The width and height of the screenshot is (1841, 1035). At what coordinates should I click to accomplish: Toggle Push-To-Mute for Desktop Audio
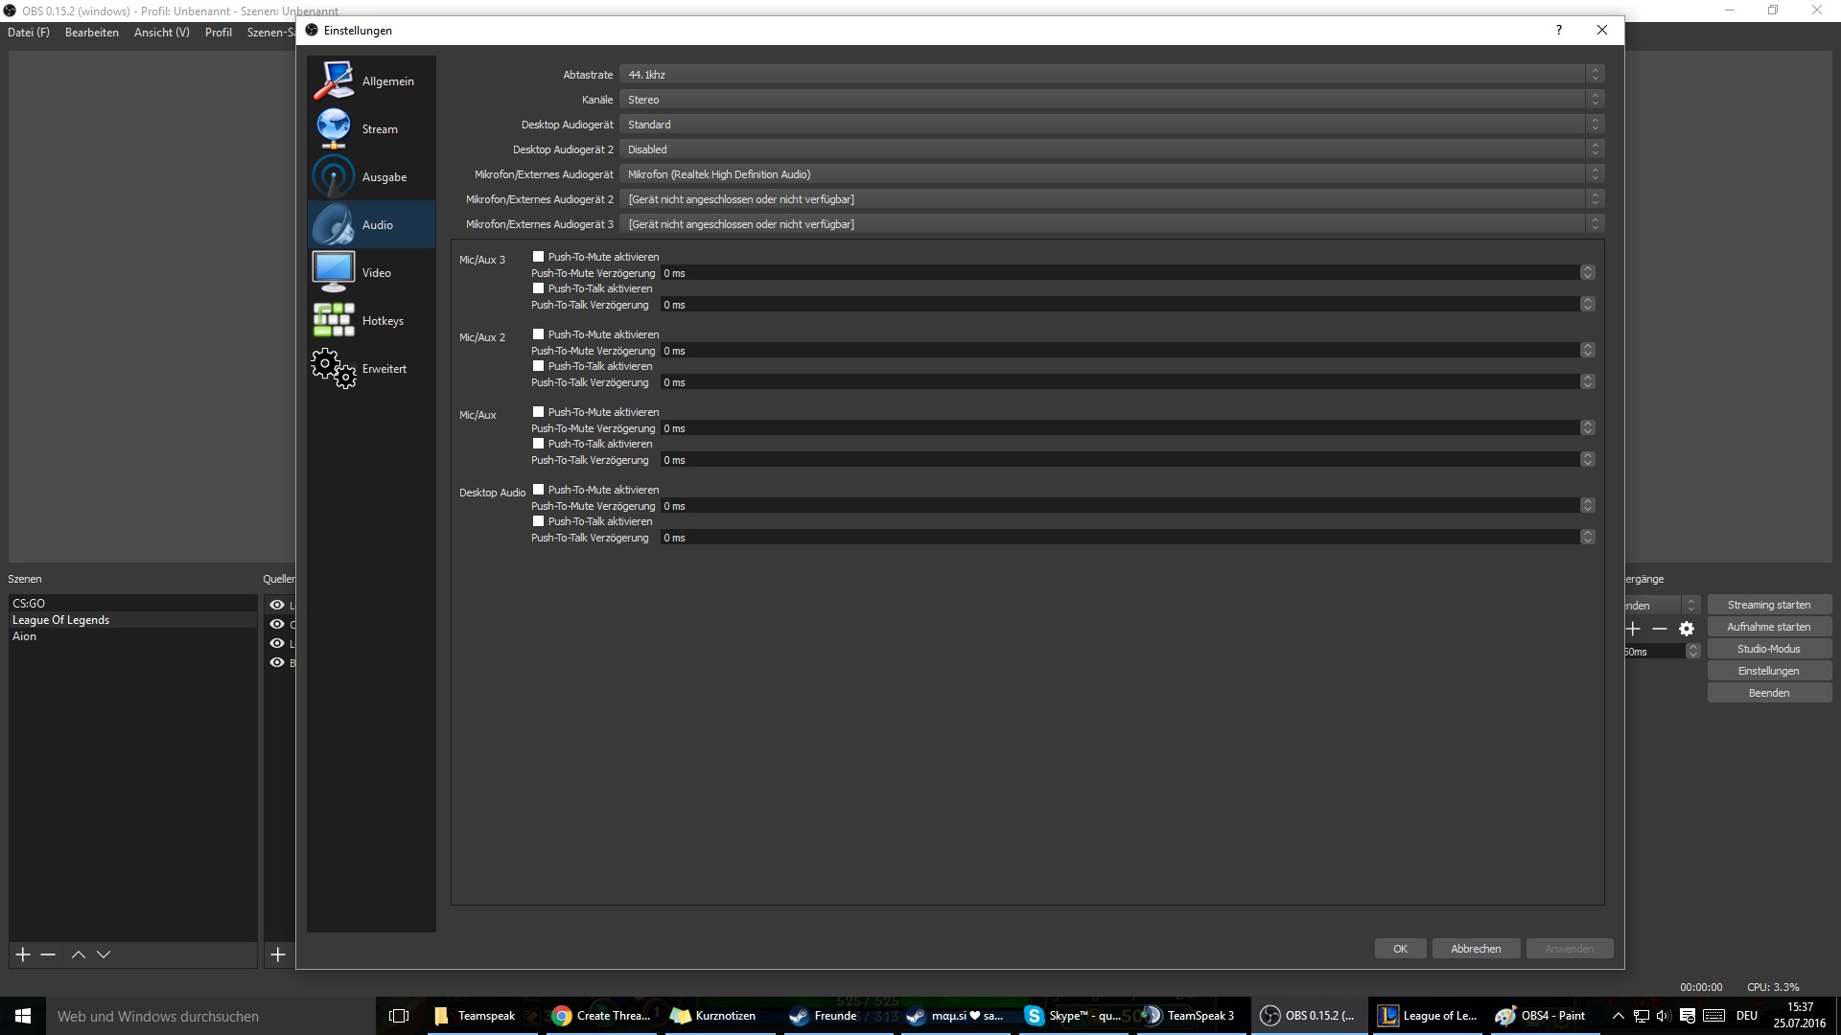click(x=537, y=489)
